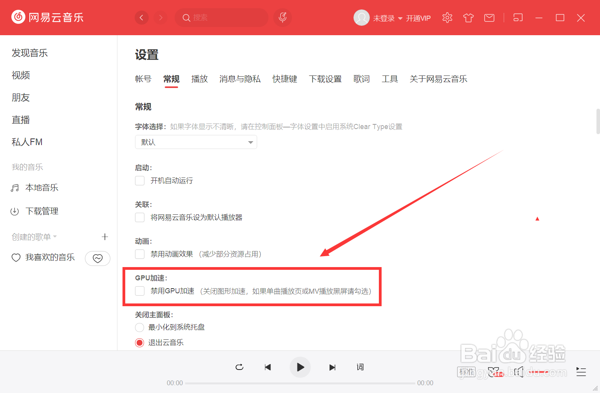Click the search box 搜索
Image resolution: width=600 pixels, height=393 pixels.
pyautogui.click(x=222, y=18)
